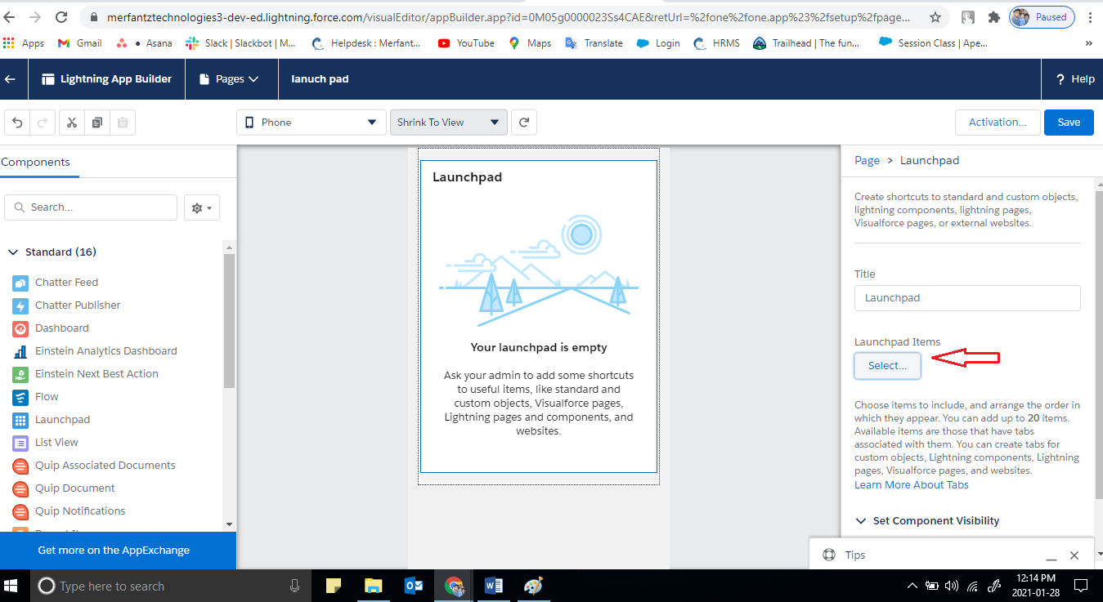
Task: Collapse the Standard components section
Action: tap(13, 252)
